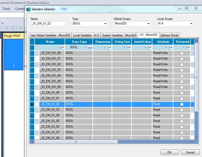Open the String Size column filter icon
The height and width of the screenshot is (157, 202).
tap(129, 48)
